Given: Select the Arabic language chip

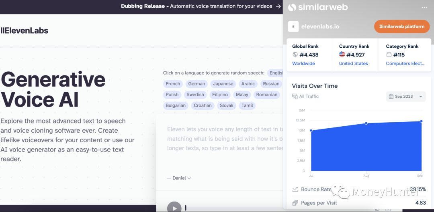Looking at the screenshot, I should click(248, 84).
